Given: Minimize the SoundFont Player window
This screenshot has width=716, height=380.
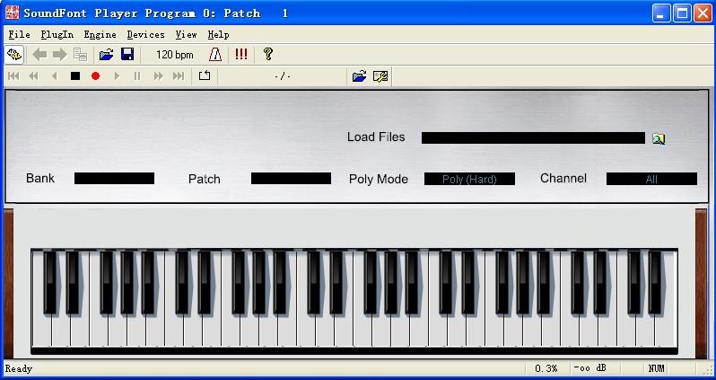Looking at the screenshot, I should [x=660, y=13].
